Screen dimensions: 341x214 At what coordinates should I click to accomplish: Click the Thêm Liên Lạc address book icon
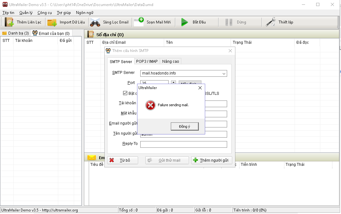coord(9,22)
